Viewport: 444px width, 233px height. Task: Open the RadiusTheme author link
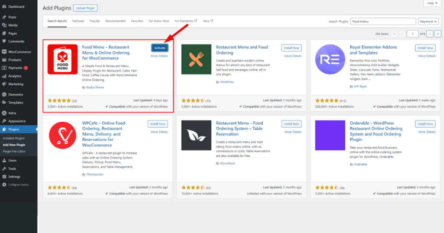coord(95,87)
